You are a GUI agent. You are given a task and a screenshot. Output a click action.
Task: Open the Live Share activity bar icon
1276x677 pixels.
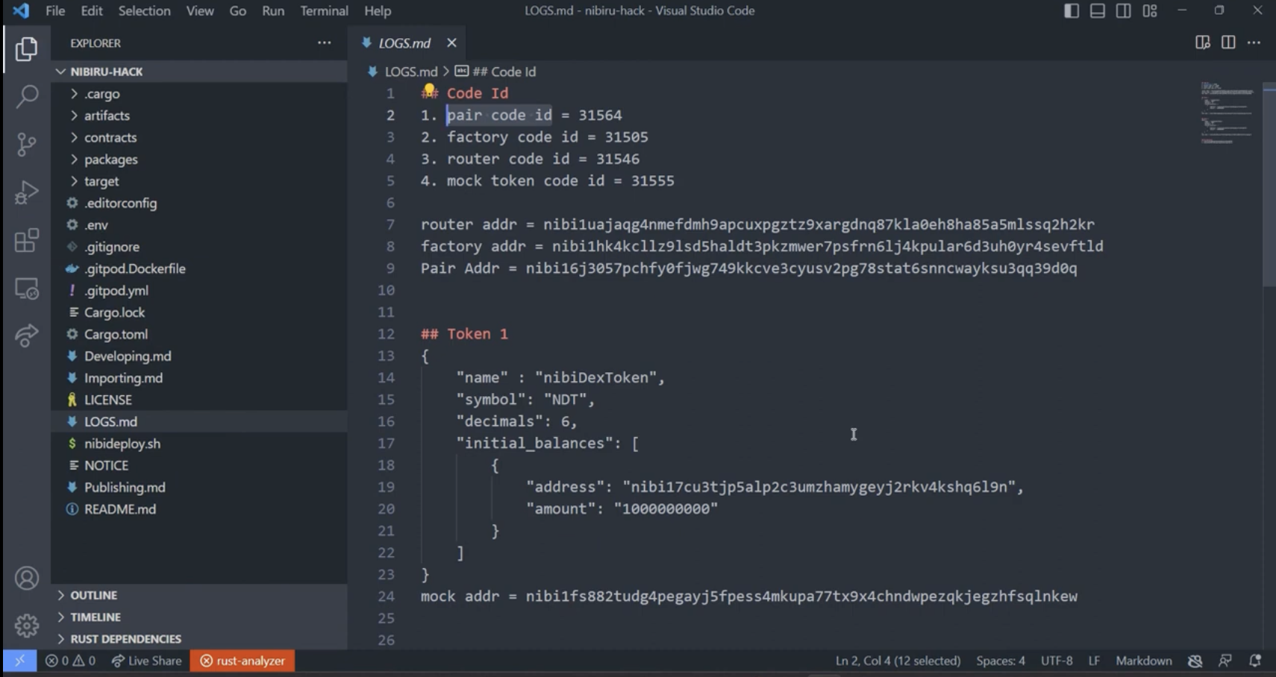click(x=27, y=336)
